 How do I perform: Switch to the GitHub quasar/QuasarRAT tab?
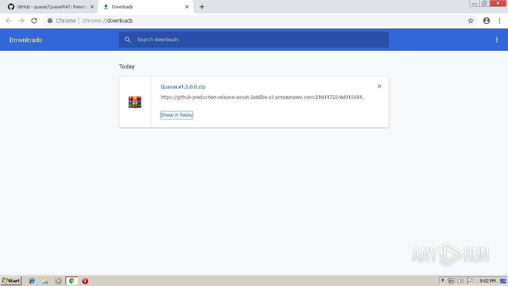pos(51,7)
